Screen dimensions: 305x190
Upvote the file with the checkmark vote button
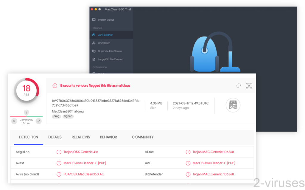point(38,121)
